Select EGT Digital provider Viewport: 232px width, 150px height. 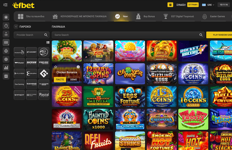(x=44, y=52)
